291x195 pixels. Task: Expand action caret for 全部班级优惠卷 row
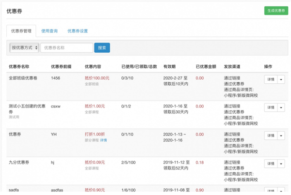click(281, 79)
